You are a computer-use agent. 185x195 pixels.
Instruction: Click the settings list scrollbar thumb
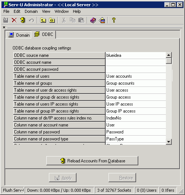point(169,61)
